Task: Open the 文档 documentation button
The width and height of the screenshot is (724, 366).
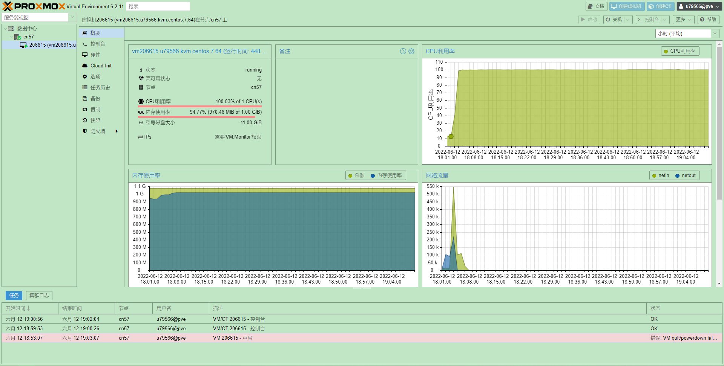Action: (596, 6)
